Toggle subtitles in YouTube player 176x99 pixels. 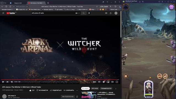(x=99, y=82)
